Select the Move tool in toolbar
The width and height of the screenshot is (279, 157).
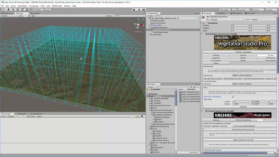coord(8,10)
